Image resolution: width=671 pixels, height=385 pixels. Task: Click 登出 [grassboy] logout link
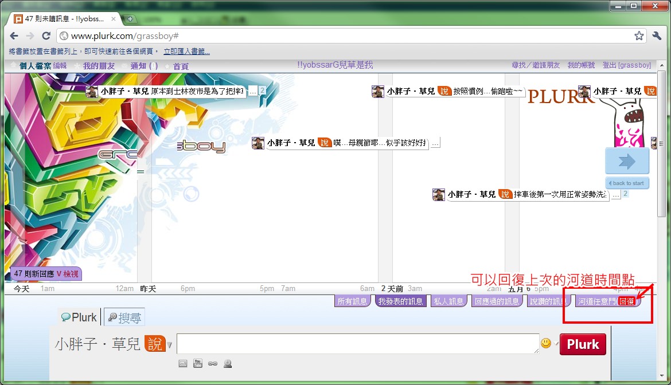[x=626, y=65]
